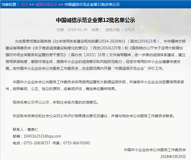Click the bold article title heading
Image resolution: width=191 pixels, height=160 pixels.
pyautogui.click(x=95, y=20)
